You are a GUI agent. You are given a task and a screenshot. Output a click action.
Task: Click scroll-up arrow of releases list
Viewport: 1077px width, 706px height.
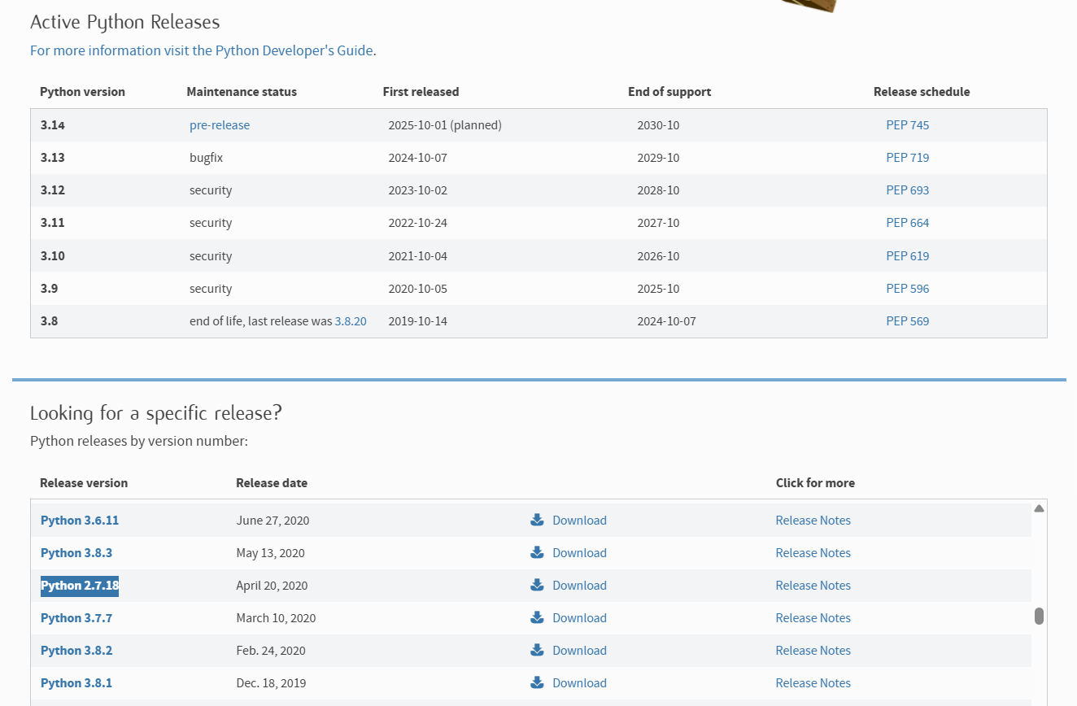tap(1039, 508)
